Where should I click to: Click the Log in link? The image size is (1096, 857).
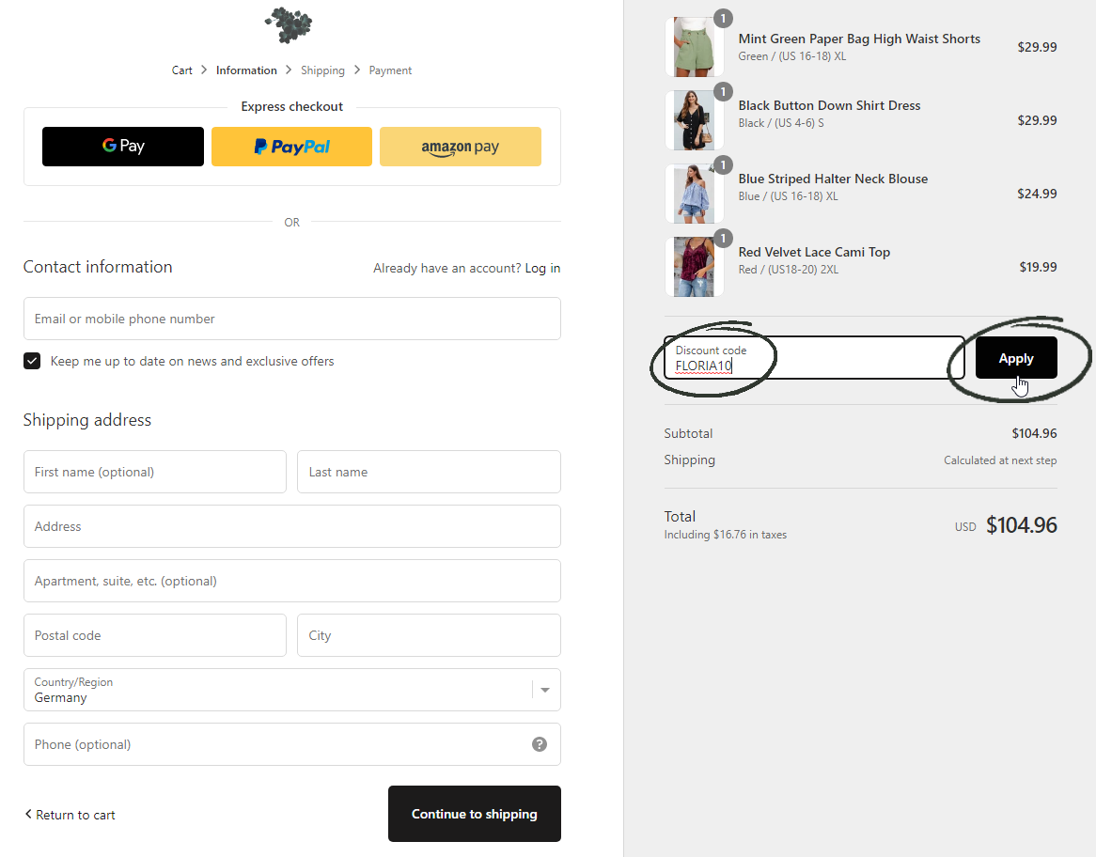[542, 269]
